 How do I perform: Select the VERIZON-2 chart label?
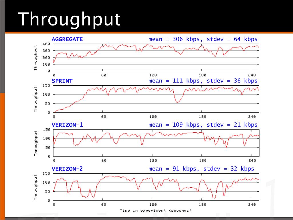(67, 169)
